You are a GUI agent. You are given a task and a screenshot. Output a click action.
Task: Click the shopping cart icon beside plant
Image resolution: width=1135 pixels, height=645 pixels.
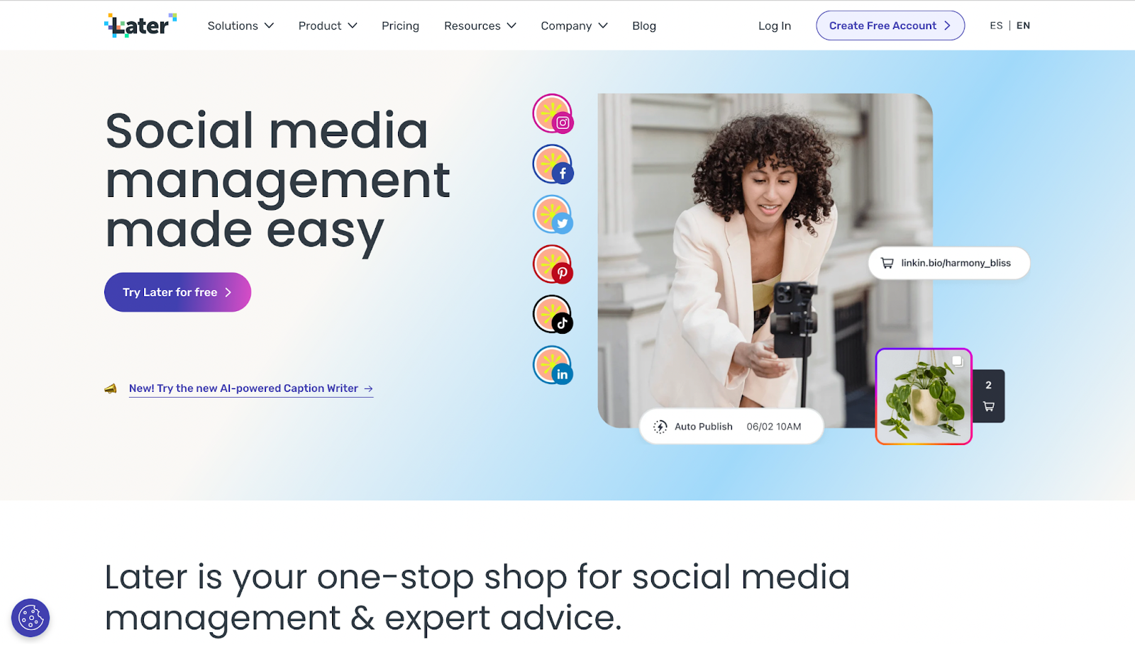[x=988, y=407]
